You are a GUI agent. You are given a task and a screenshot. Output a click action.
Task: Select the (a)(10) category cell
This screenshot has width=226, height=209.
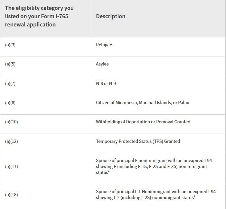[12, 122]
